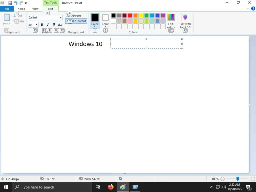Open Task View on the taskbar
Viewport: 256px width, 192px height.
pyautogui.click(x=98, y=187)
